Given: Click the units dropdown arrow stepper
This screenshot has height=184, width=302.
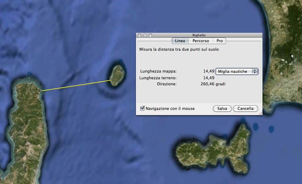Looking at the screenshot, I should point(255,71).
